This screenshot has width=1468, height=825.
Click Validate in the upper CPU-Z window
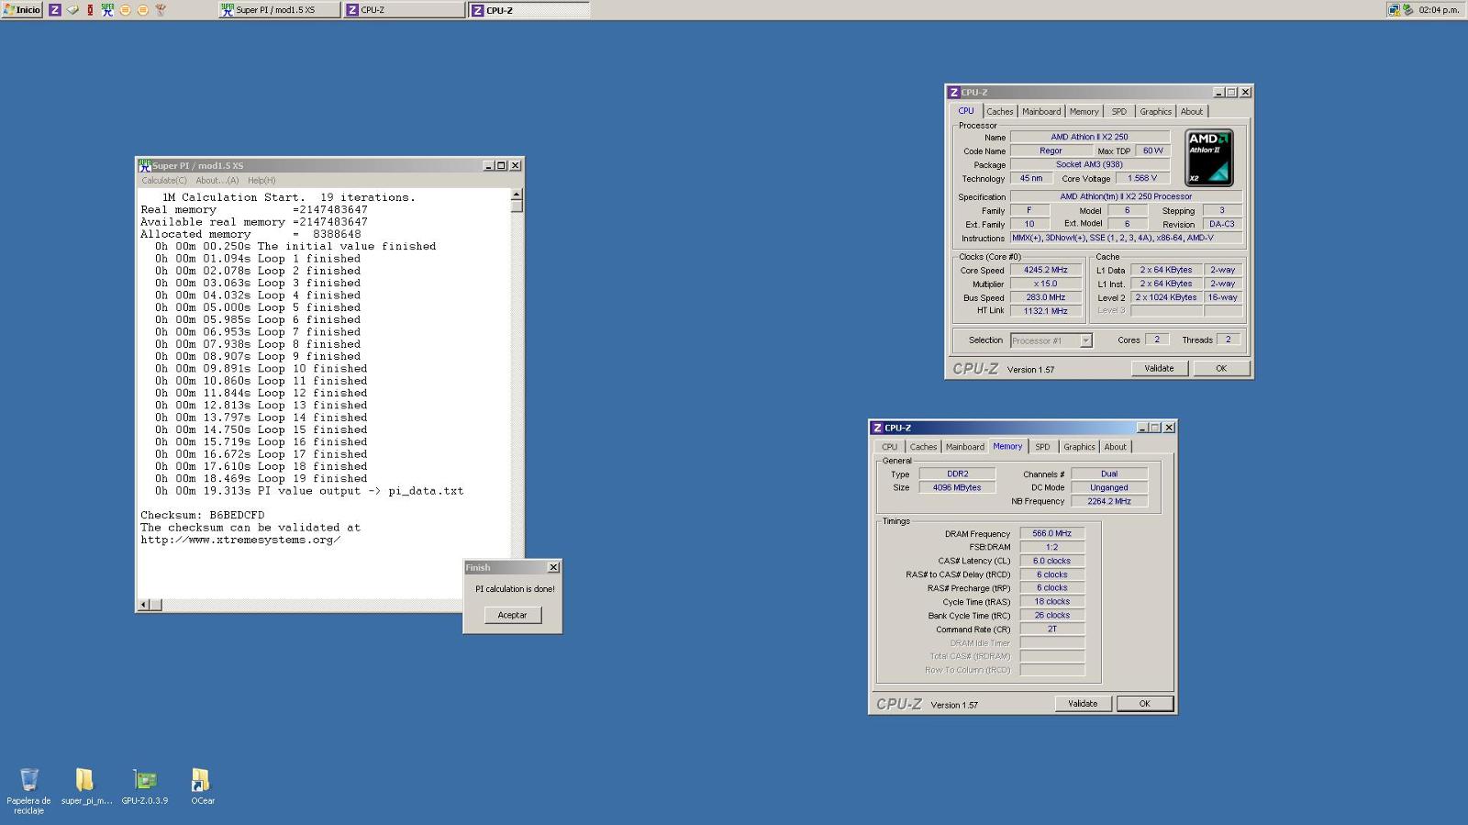tap(1159, 368)
